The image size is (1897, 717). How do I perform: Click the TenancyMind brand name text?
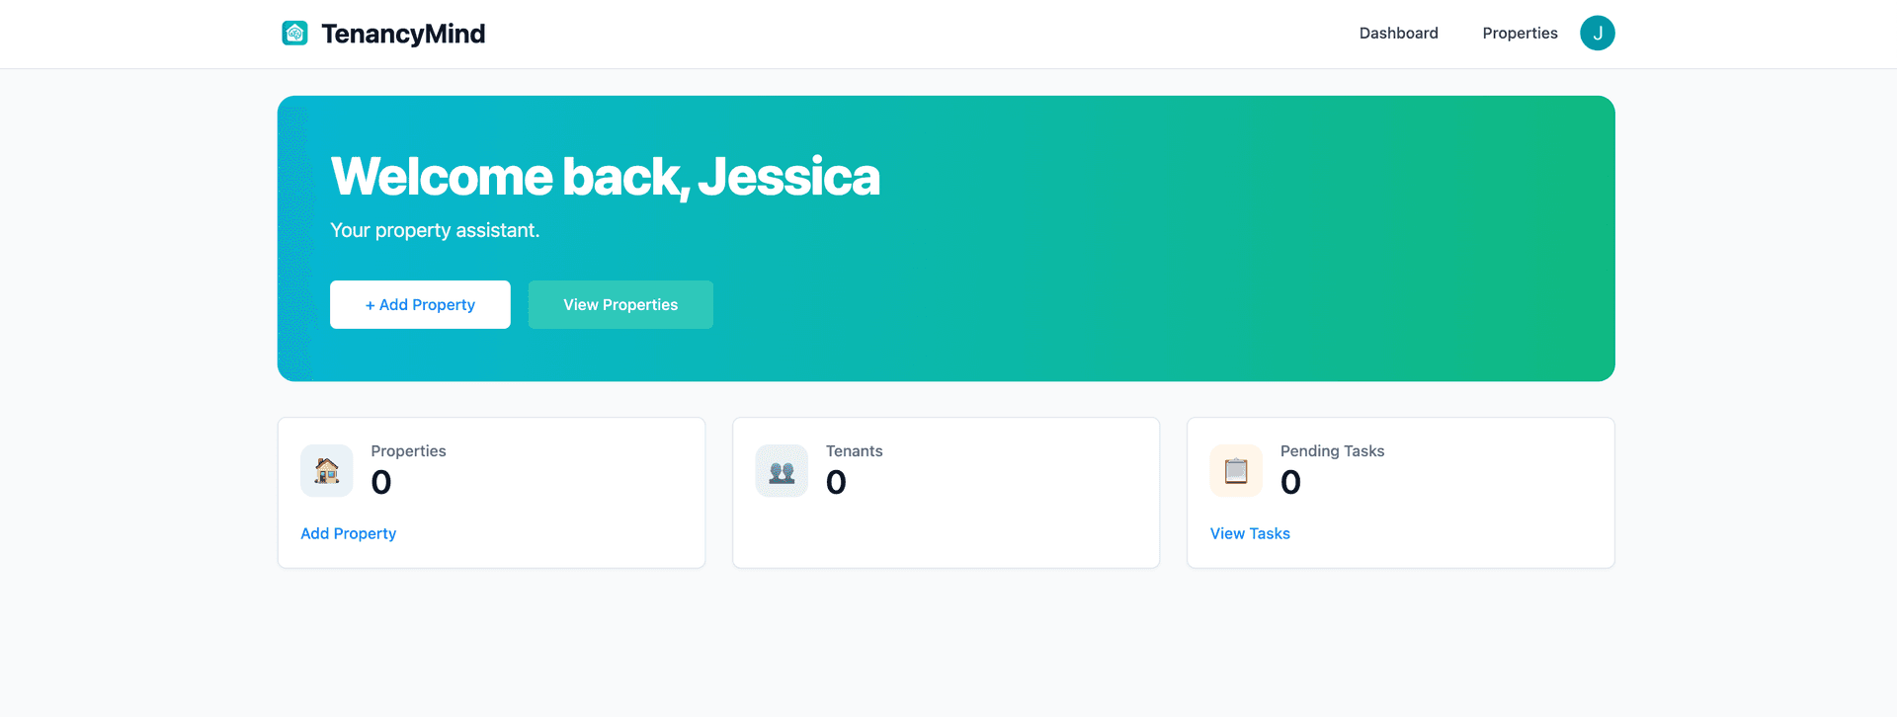[x=403, y=34]
